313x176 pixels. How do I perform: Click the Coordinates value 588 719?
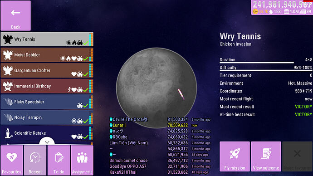pos(303,91)
